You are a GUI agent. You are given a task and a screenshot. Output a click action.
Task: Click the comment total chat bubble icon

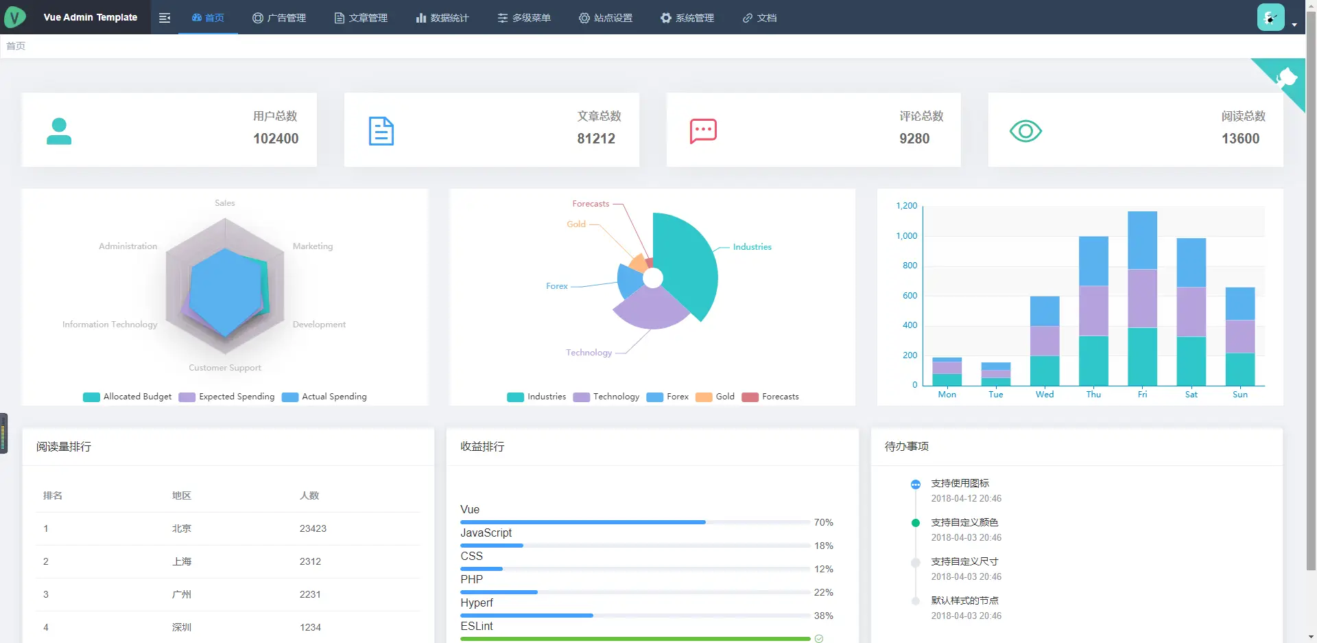(703, 131)
